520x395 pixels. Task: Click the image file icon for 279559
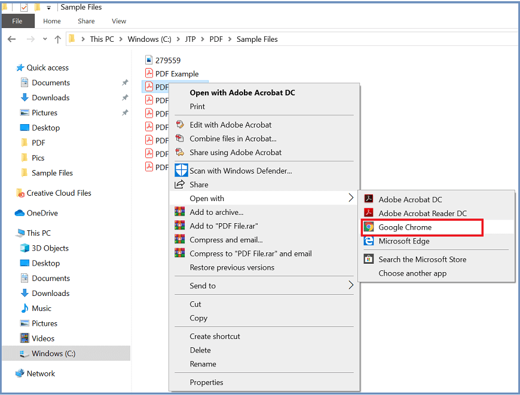click(x=149, y=60)
